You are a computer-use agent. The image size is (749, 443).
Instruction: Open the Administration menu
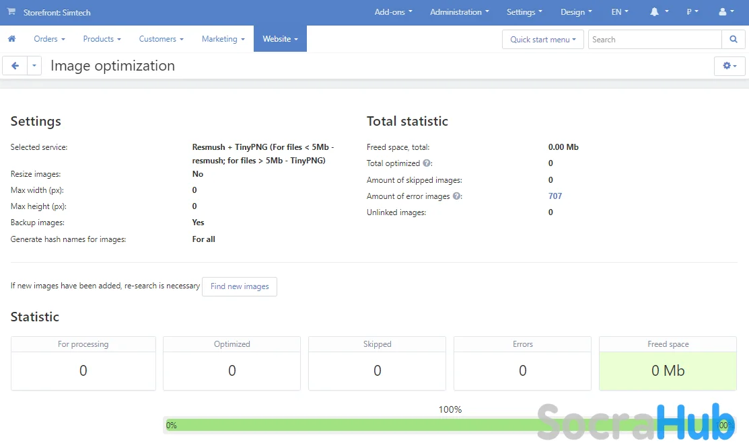(x=459, y=12)
